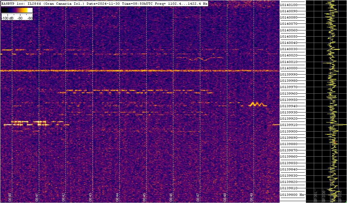Select frequency label 10139810
Screen dimensions: 347x203
[x=289, y=188]
